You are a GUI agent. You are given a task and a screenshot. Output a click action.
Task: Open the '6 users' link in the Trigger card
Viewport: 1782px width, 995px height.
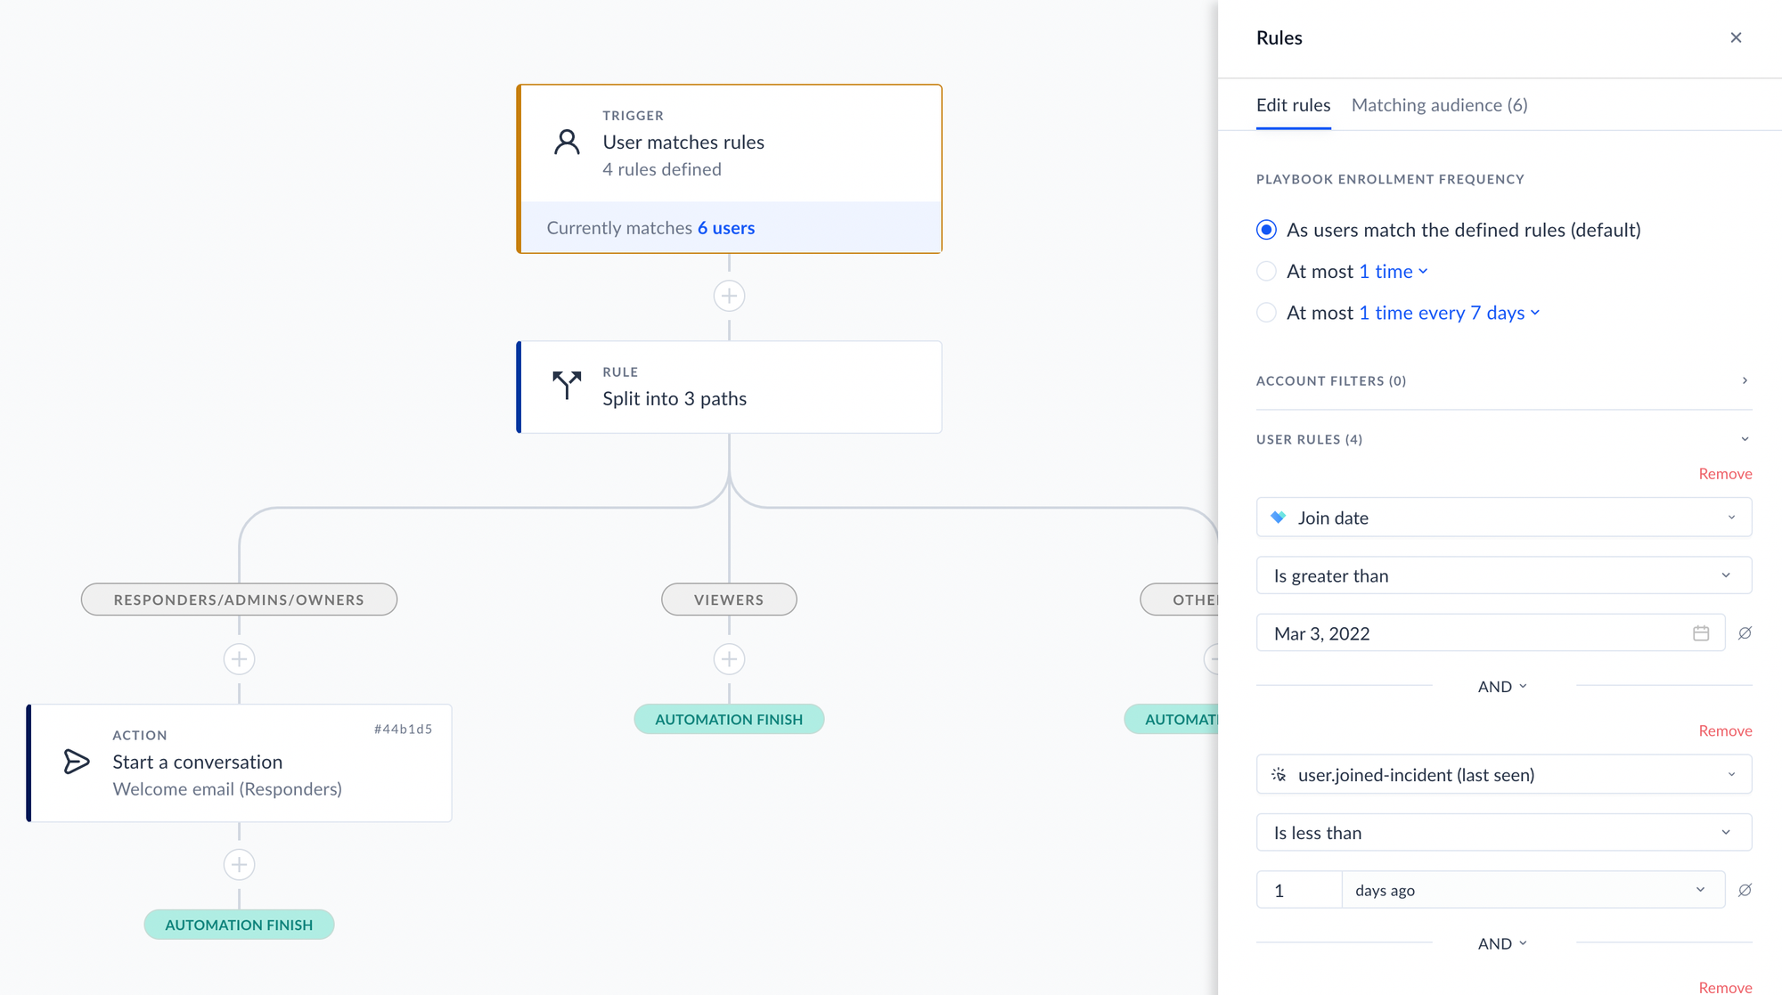coord(725,228)
